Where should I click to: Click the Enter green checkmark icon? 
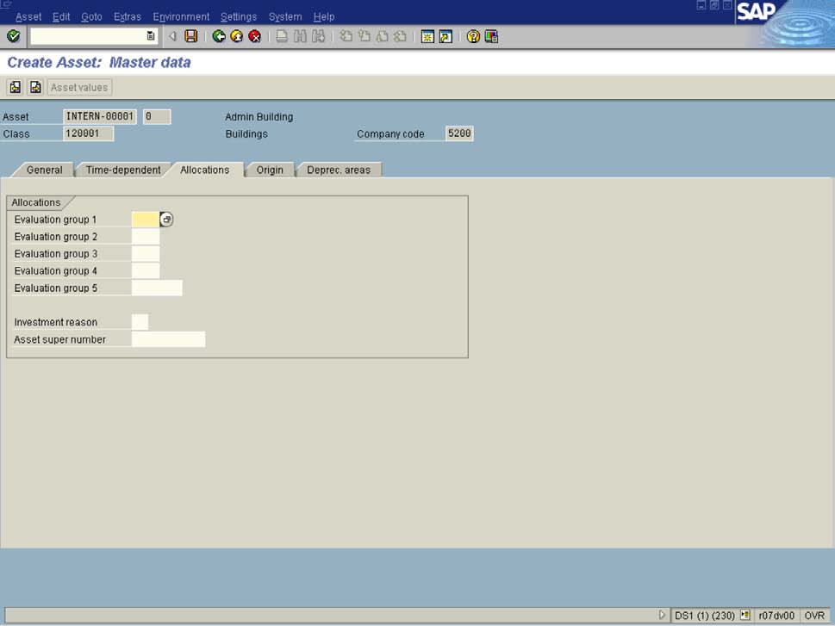pos(12,36)
